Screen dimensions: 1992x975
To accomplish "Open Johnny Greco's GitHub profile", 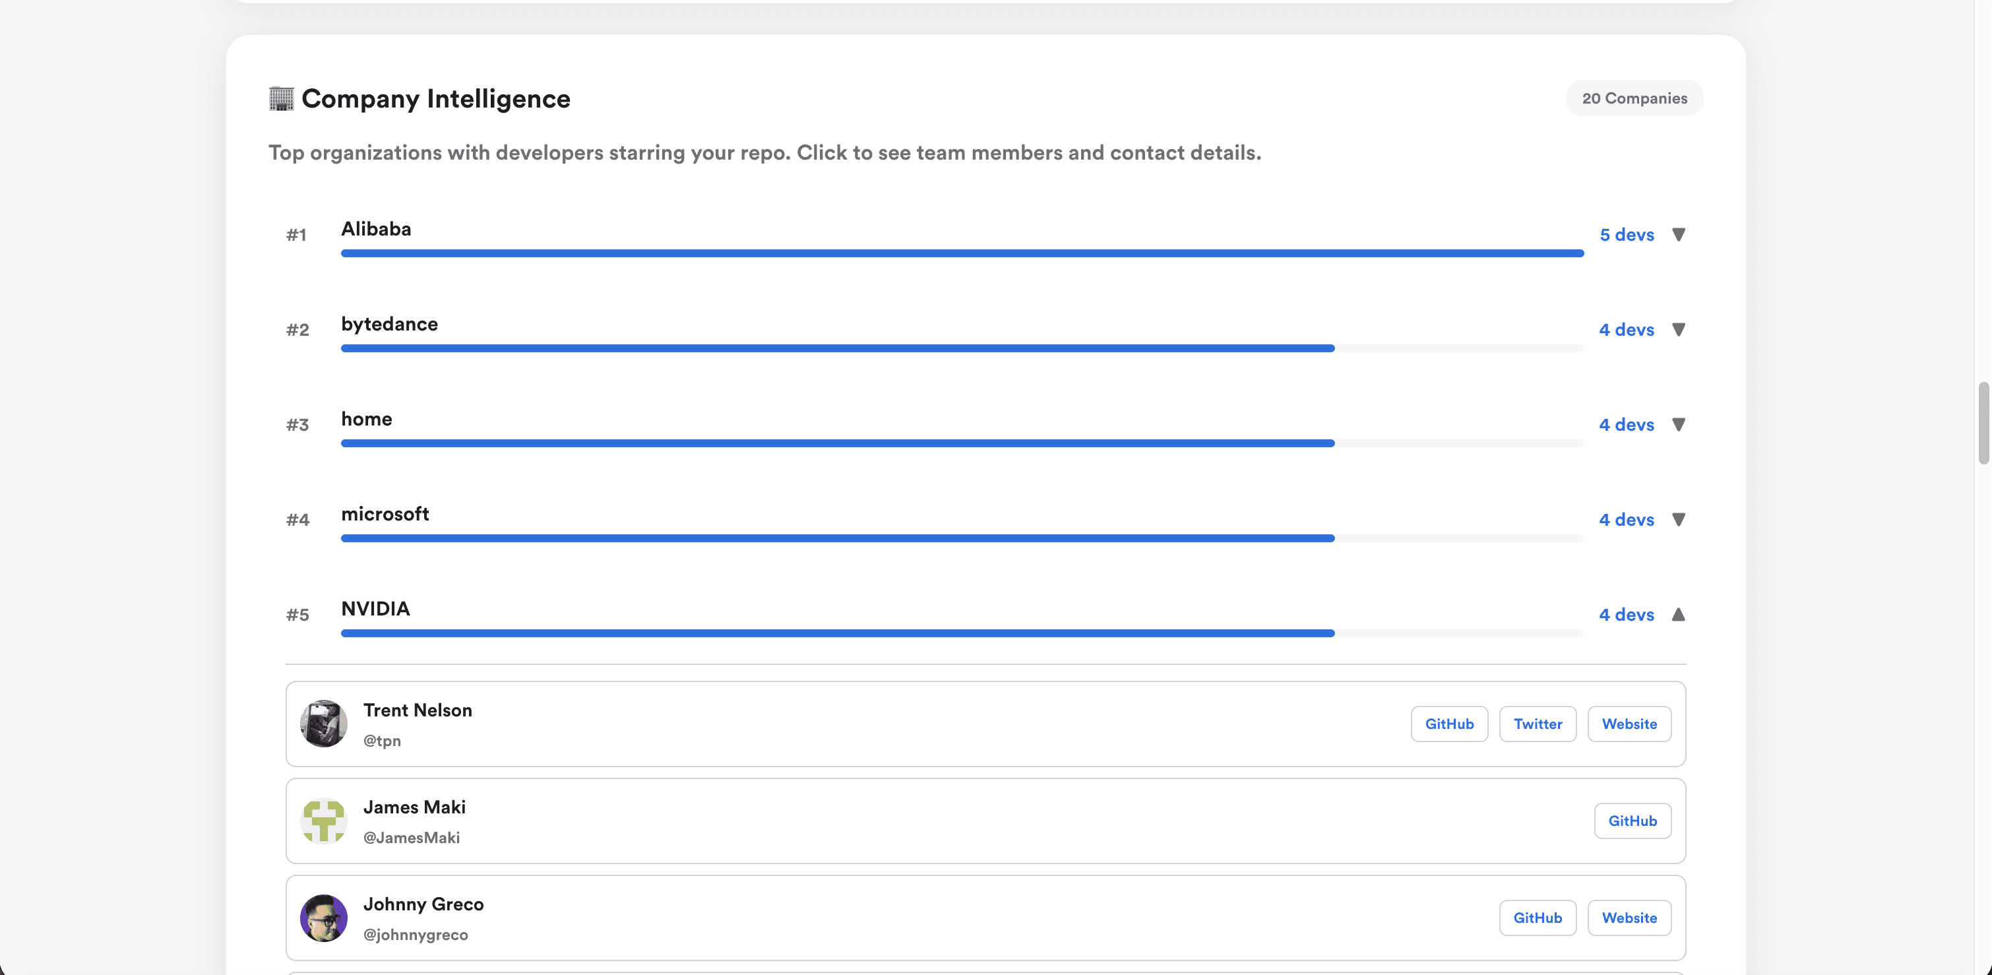I will point(1538,918).
